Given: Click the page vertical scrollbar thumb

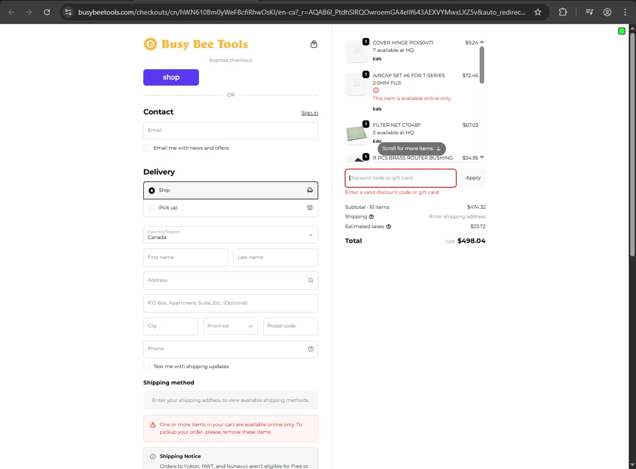Looking at the screenshot, I should [x=632, y=144].
